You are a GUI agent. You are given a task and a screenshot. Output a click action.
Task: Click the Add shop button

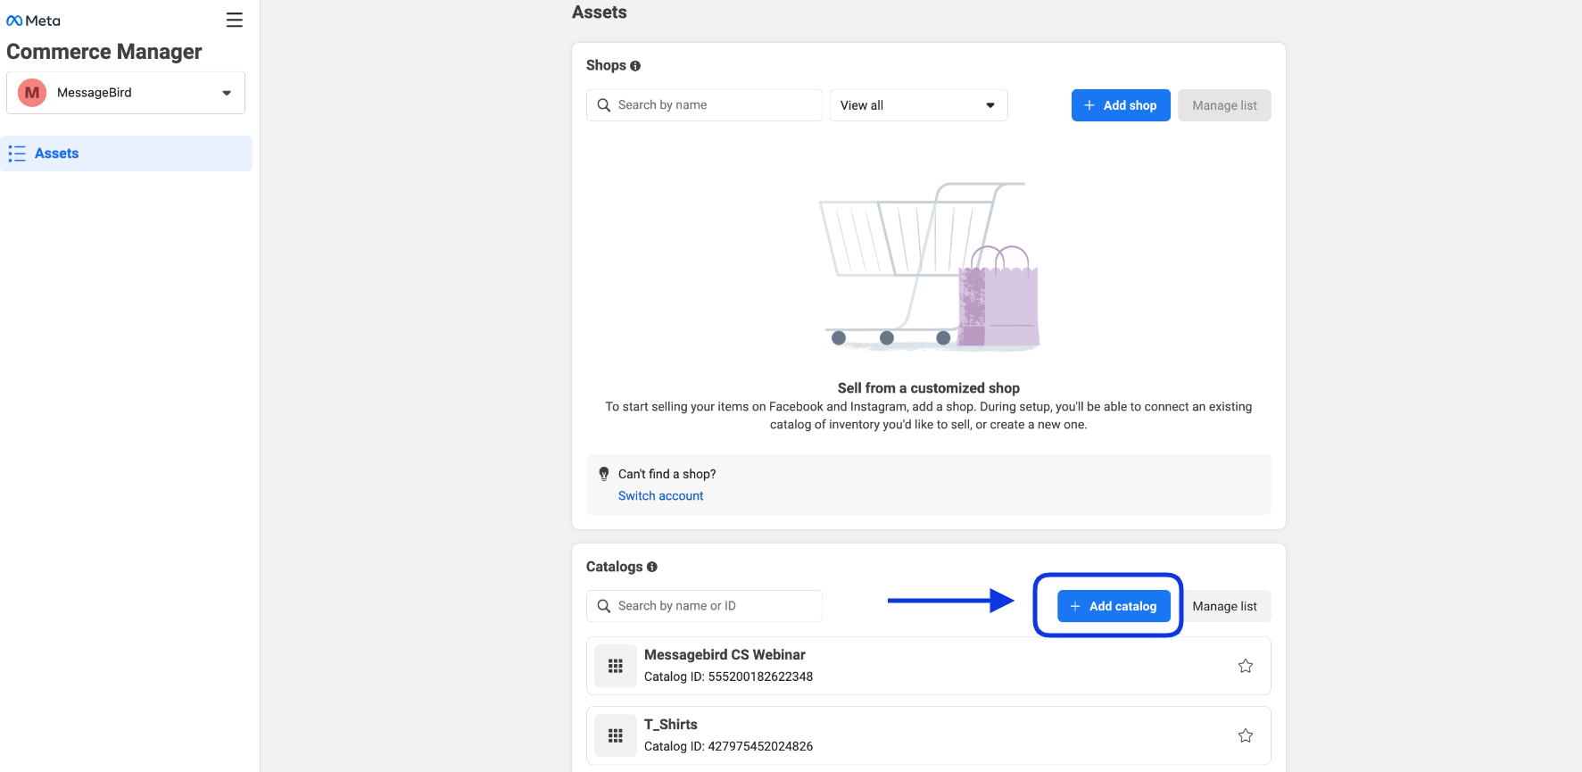pyautogui.click(x=1120, y=105)
